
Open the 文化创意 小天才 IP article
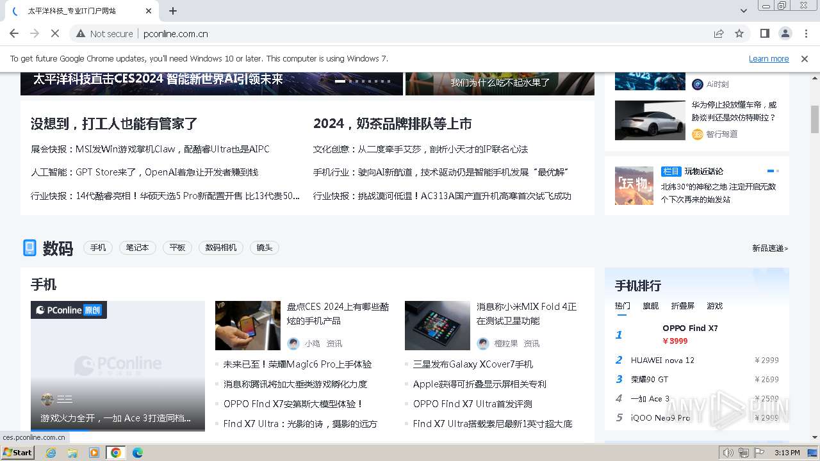(x=420, y=149)
